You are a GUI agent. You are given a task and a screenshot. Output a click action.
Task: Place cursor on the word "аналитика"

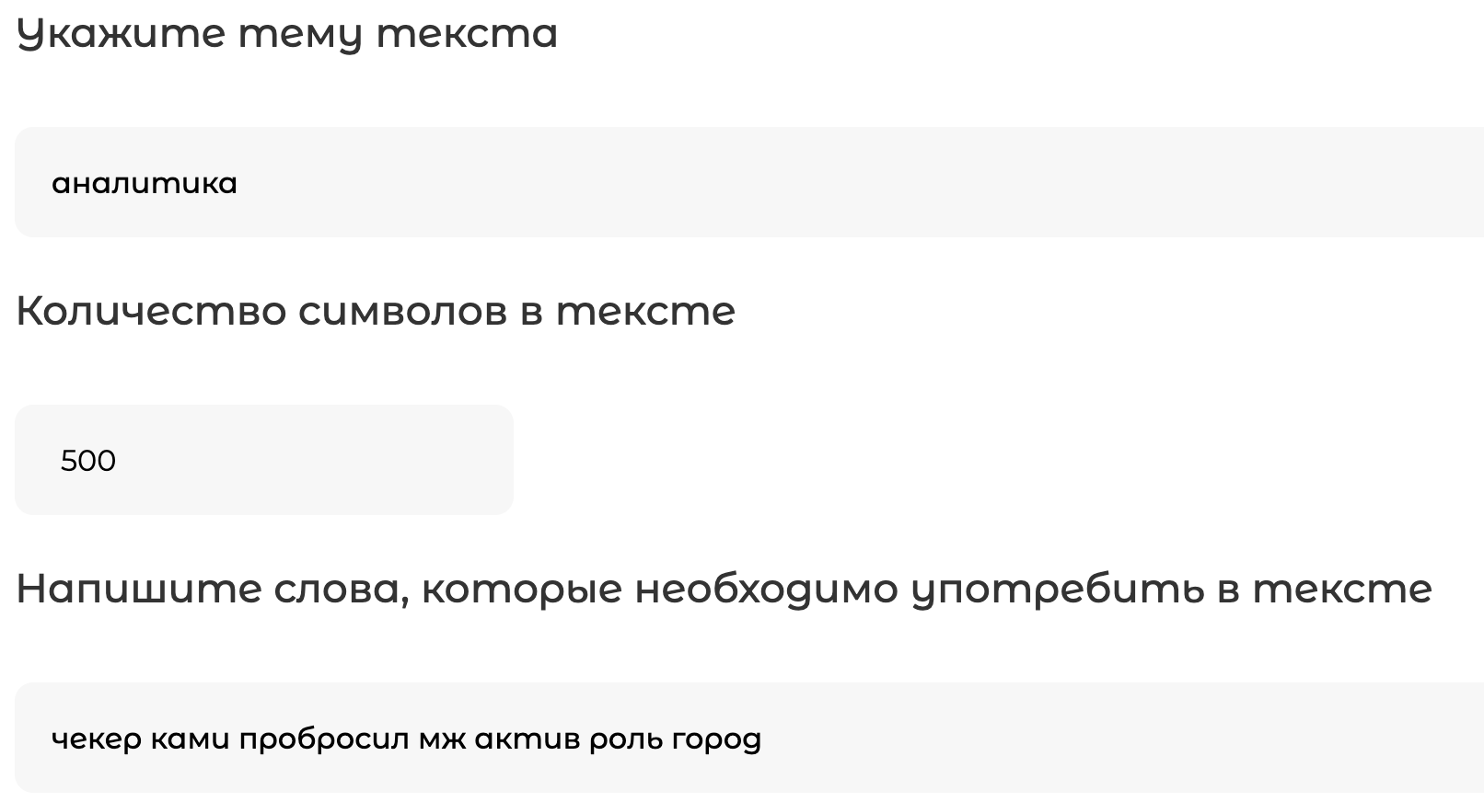[x=145, y=183]
